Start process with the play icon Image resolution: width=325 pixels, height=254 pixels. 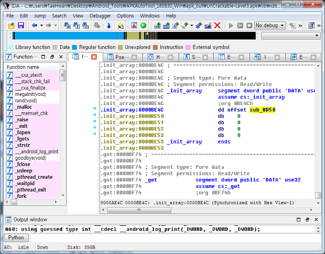(x=231, y=25)
